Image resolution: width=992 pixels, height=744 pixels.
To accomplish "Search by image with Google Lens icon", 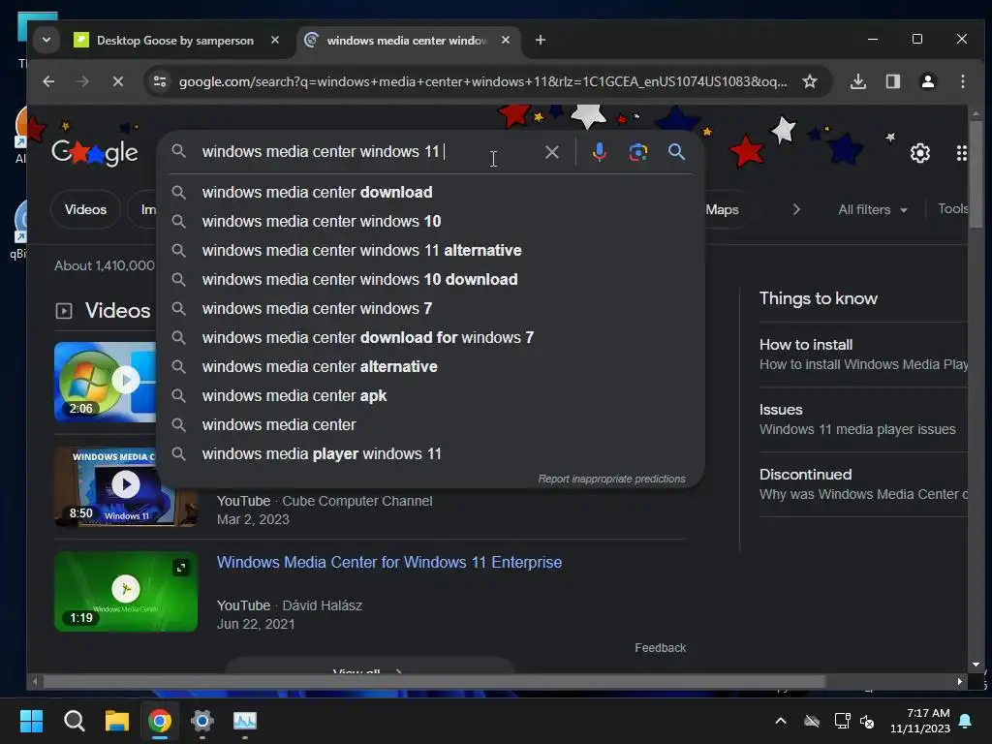I will pos(637,152).
